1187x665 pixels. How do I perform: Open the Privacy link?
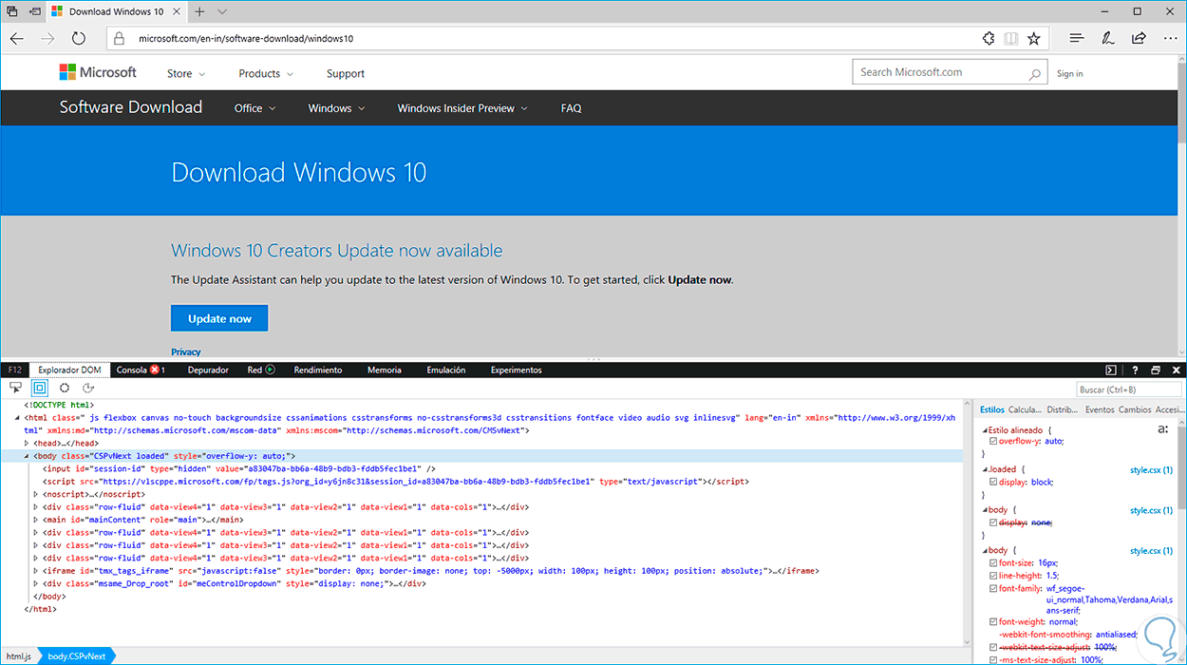186,351
